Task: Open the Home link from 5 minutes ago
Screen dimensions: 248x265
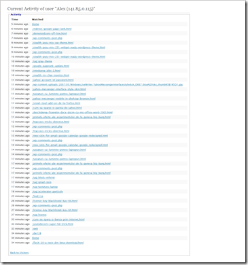Action: click(35, 24)
